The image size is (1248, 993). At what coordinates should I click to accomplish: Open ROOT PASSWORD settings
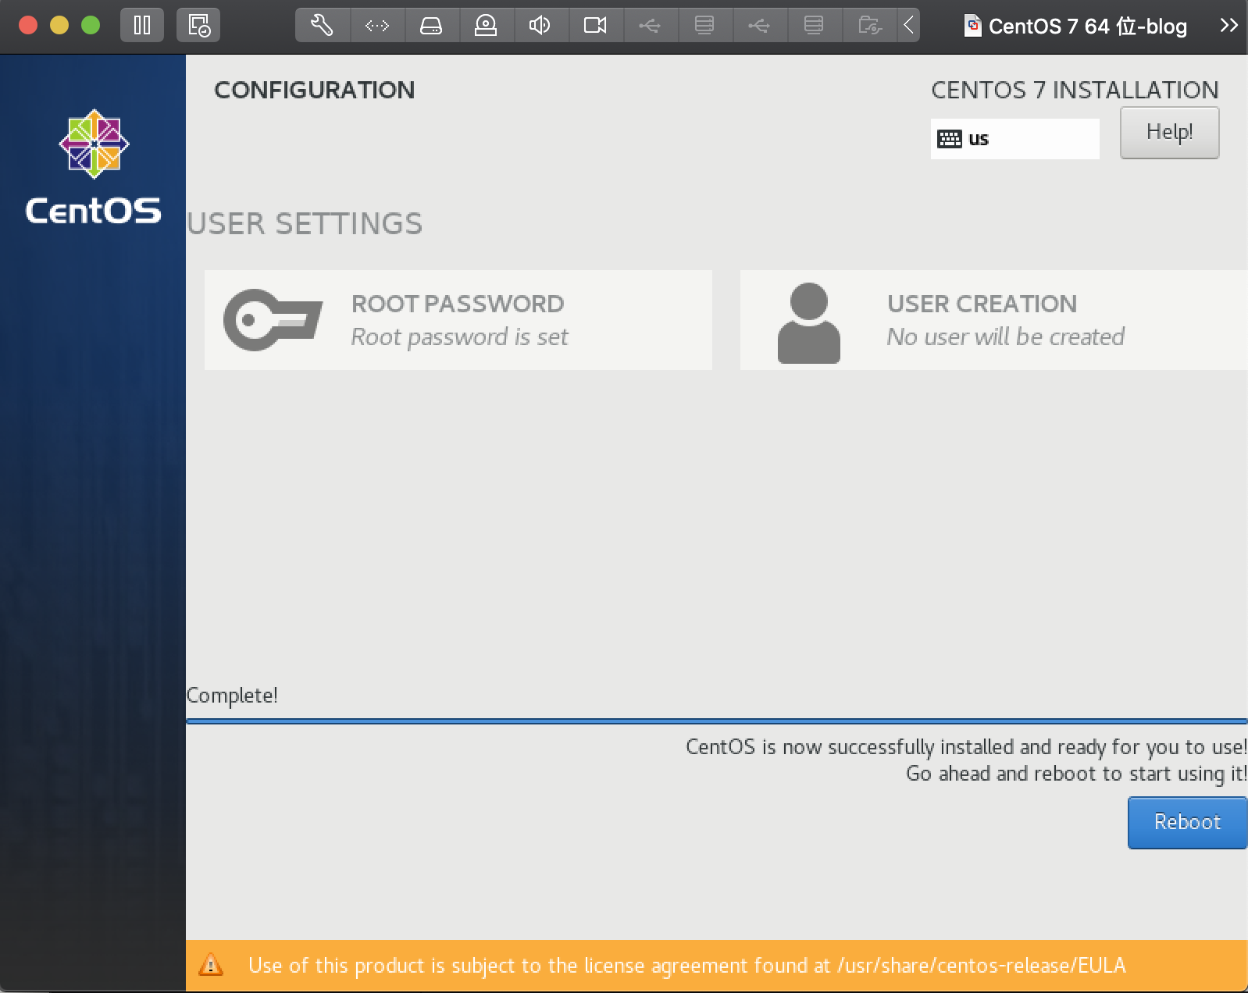point(458,320)
